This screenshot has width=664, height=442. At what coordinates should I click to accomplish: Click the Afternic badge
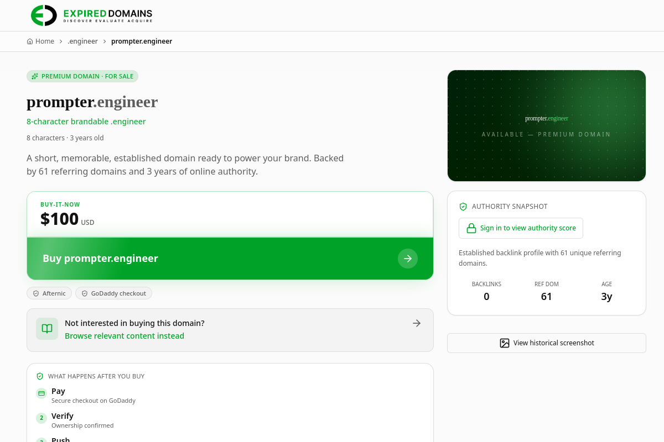[x=49, y=293]
